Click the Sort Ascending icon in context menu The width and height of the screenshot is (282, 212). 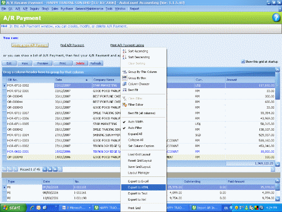124,51
